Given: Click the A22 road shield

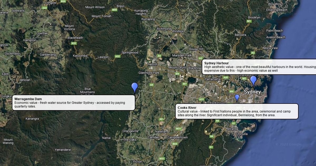Looking at the screenshot, I should pyautogui.click(x=201, y=99).
